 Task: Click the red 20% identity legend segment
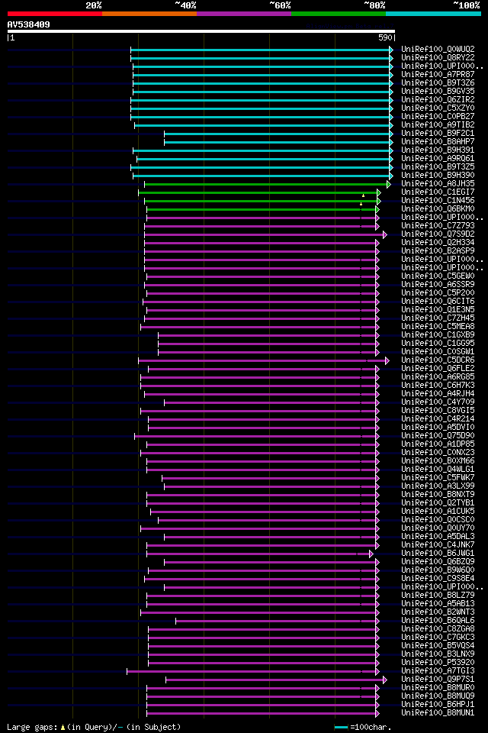pos(55,14)
